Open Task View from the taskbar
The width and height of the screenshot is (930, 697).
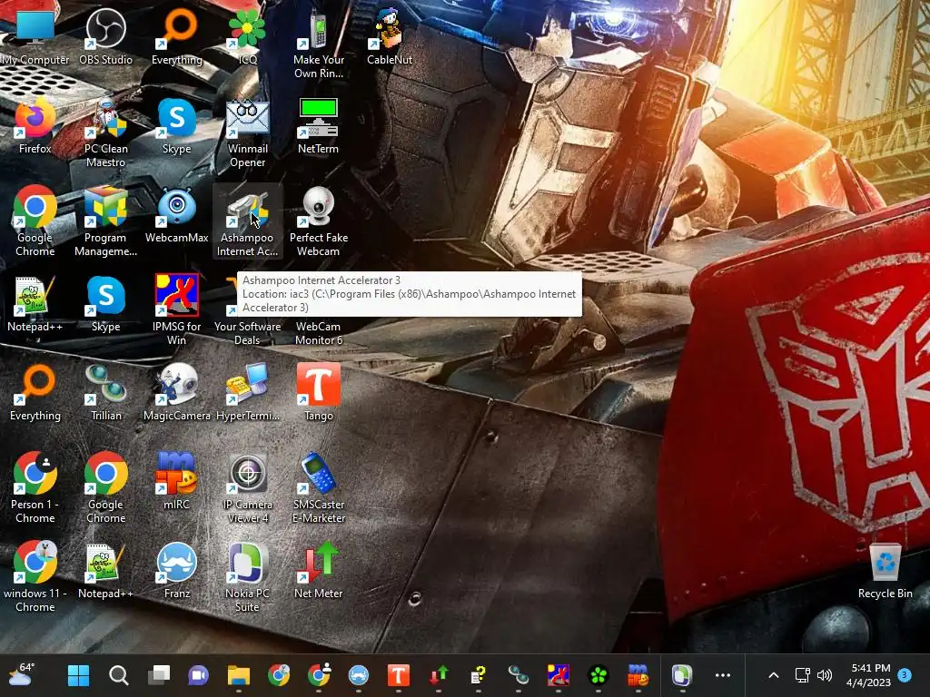click(x=158, y=675)
